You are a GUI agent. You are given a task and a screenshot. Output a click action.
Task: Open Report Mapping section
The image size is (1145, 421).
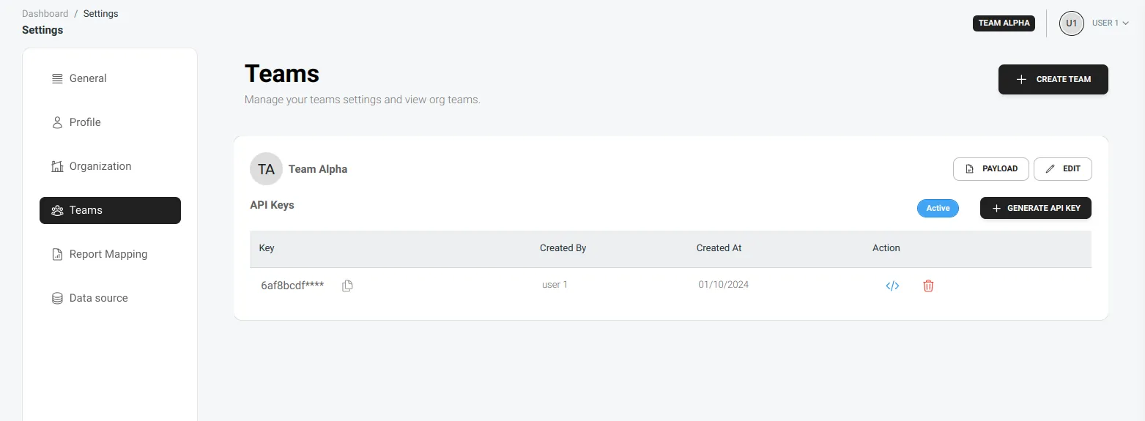pyautogui.click(x=110, y=254)
